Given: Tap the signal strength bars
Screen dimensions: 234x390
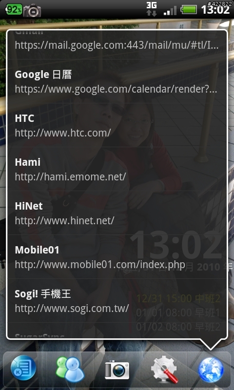Looking at the screenshot, I should tap(170, 10).
